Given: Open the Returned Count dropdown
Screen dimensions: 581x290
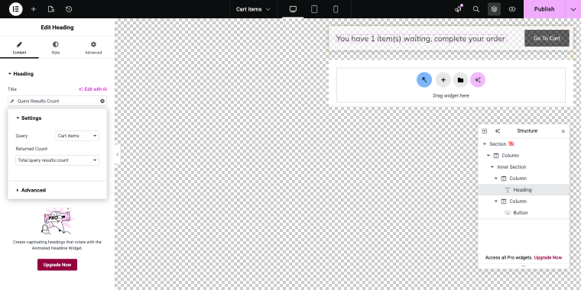Looking at the screenshot, I should (57, 160).
